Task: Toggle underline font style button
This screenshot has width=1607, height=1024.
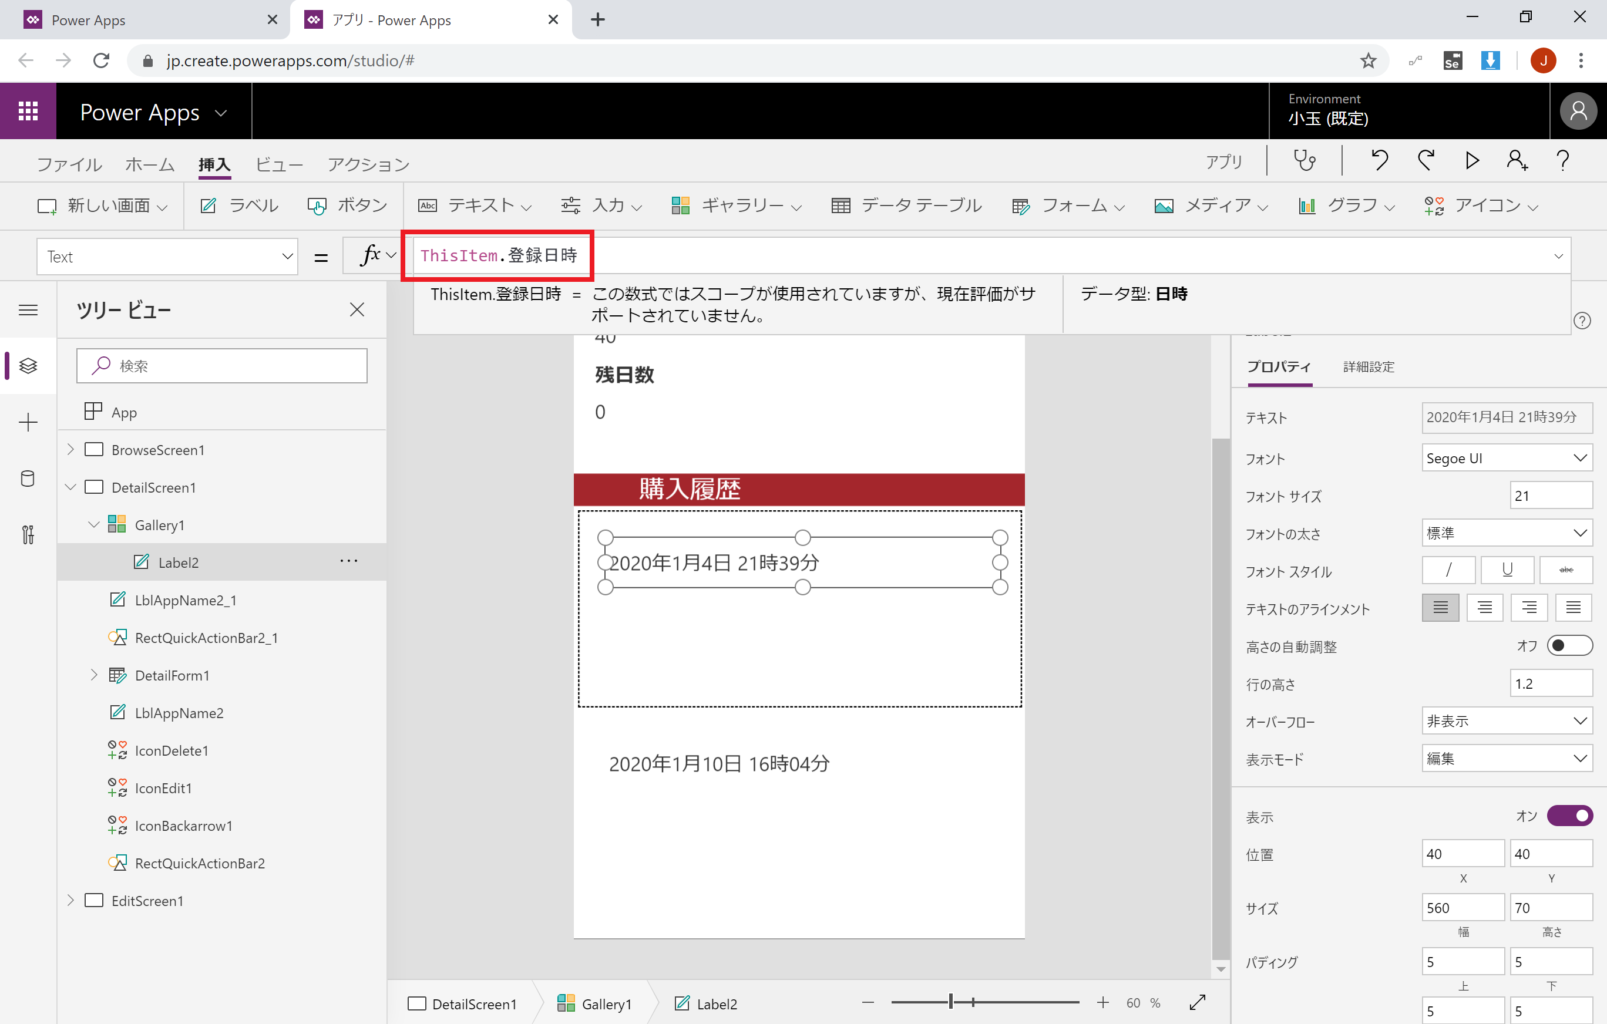Action: 1507,570
